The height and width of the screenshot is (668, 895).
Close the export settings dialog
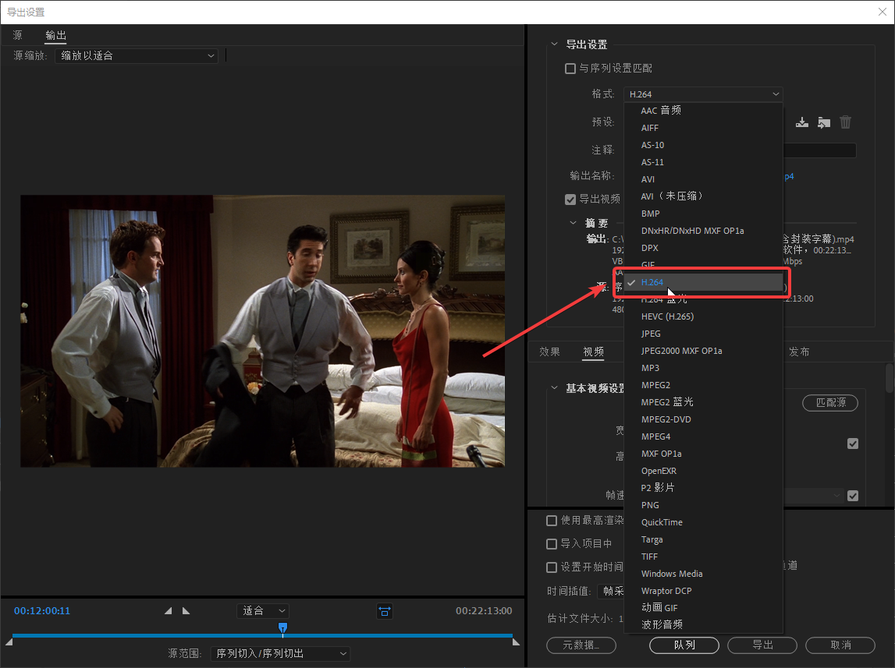(x=882, y=12)
